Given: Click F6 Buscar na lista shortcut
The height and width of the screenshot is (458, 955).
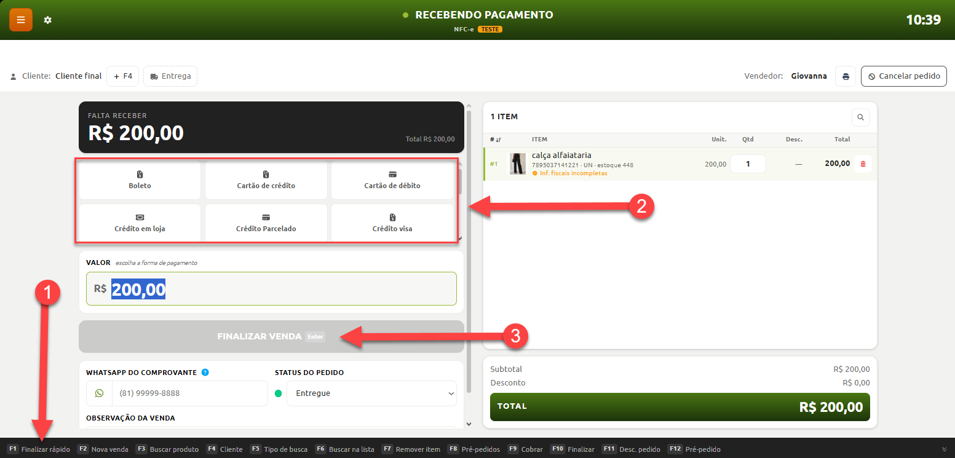Looking at the screenshot, I should pos(344,449).
